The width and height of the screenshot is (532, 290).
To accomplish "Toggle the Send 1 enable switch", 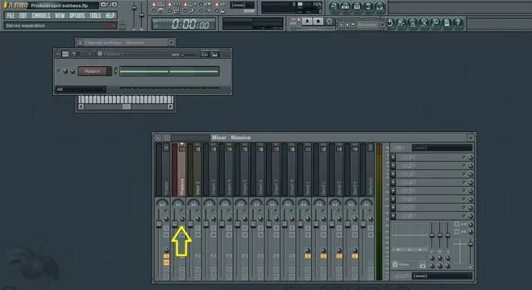I will coord(308,256).
